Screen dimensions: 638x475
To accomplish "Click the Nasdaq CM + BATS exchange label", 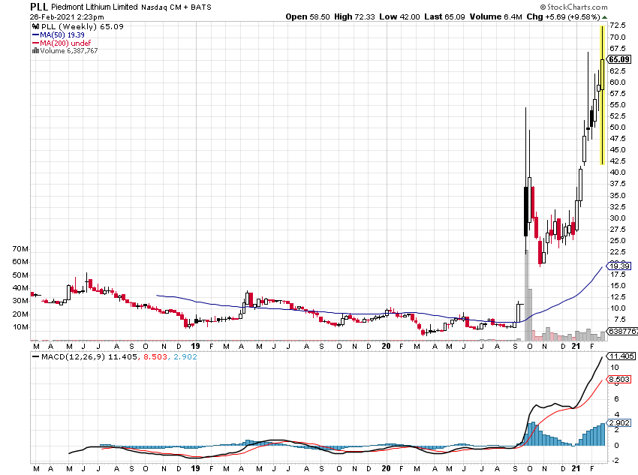I will click(176, 8).
